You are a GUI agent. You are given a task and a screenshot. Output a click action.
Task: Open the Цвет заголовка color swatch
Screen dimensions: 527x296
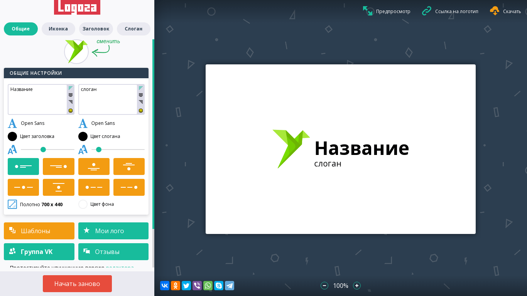12,136
